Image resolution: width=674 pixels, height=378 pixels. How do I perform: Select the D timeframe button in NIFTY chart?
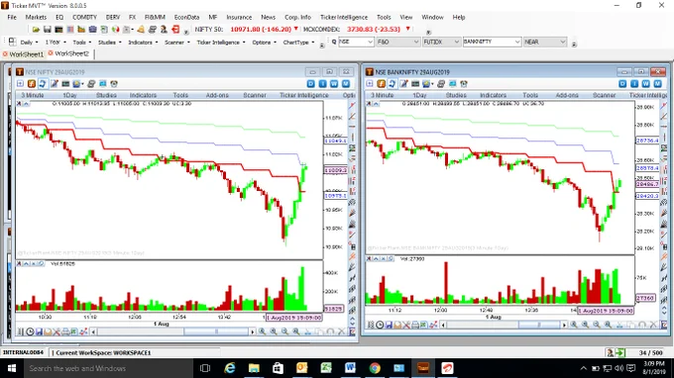[x=311, y=84]
